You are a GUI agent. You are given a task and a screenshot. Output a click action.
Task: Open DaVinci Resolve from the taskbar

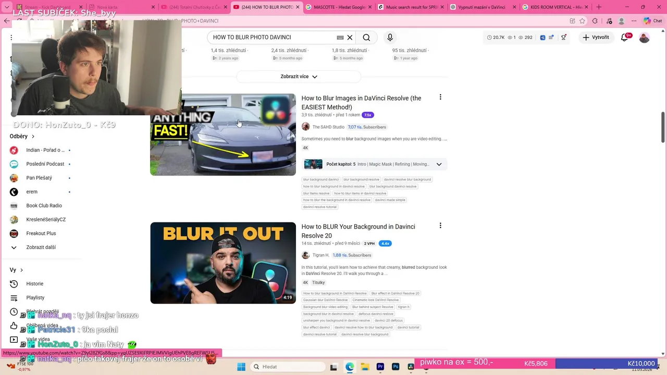411,367
